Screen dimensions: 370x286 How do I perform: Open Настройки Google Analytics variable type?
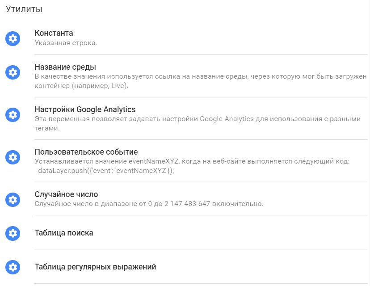(85, 109)
